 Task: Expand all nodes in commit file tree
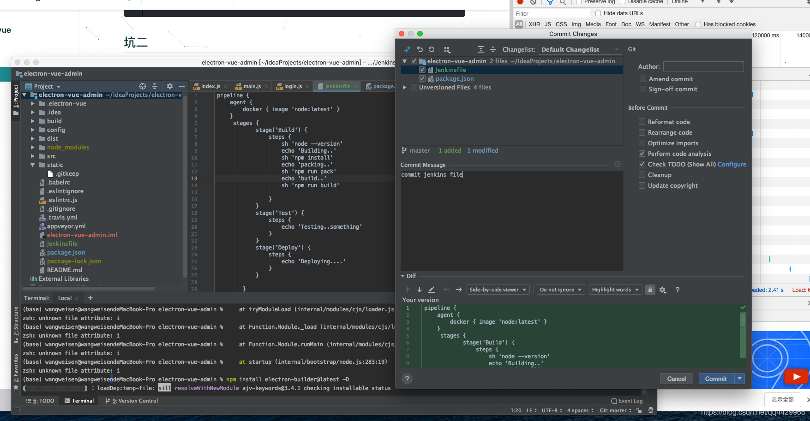pos(481,49)
